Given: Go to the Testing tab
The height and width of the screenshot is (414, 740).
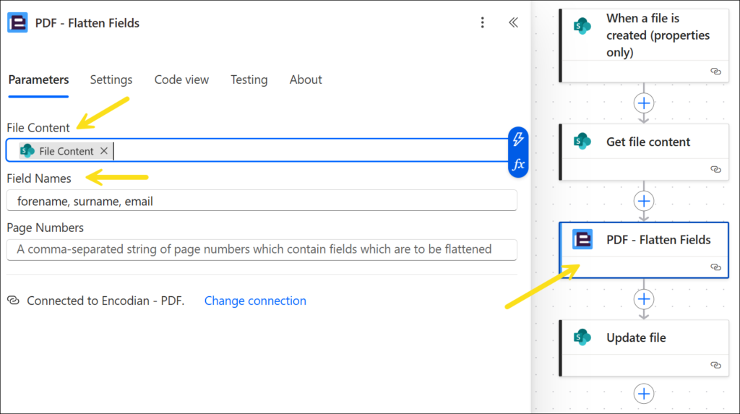Looking at the screenshot, I should click(249, 79).
